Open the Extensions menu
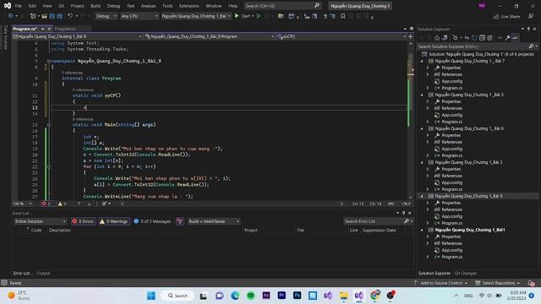541x304 pixels. (x=189, y=6)
